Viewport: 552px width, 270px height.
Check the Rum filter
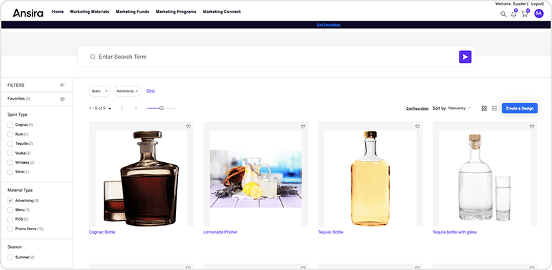[x=10, y=134]
